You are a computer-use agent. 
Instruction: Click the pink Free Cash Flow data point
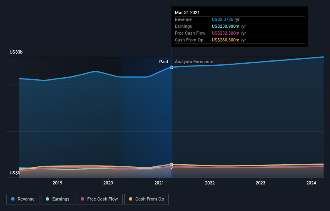171,167
